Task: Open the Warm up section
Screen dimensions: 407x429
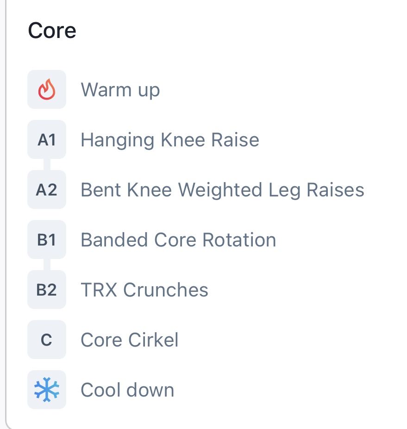Action: pyautogui.click(x=120, y=89)
